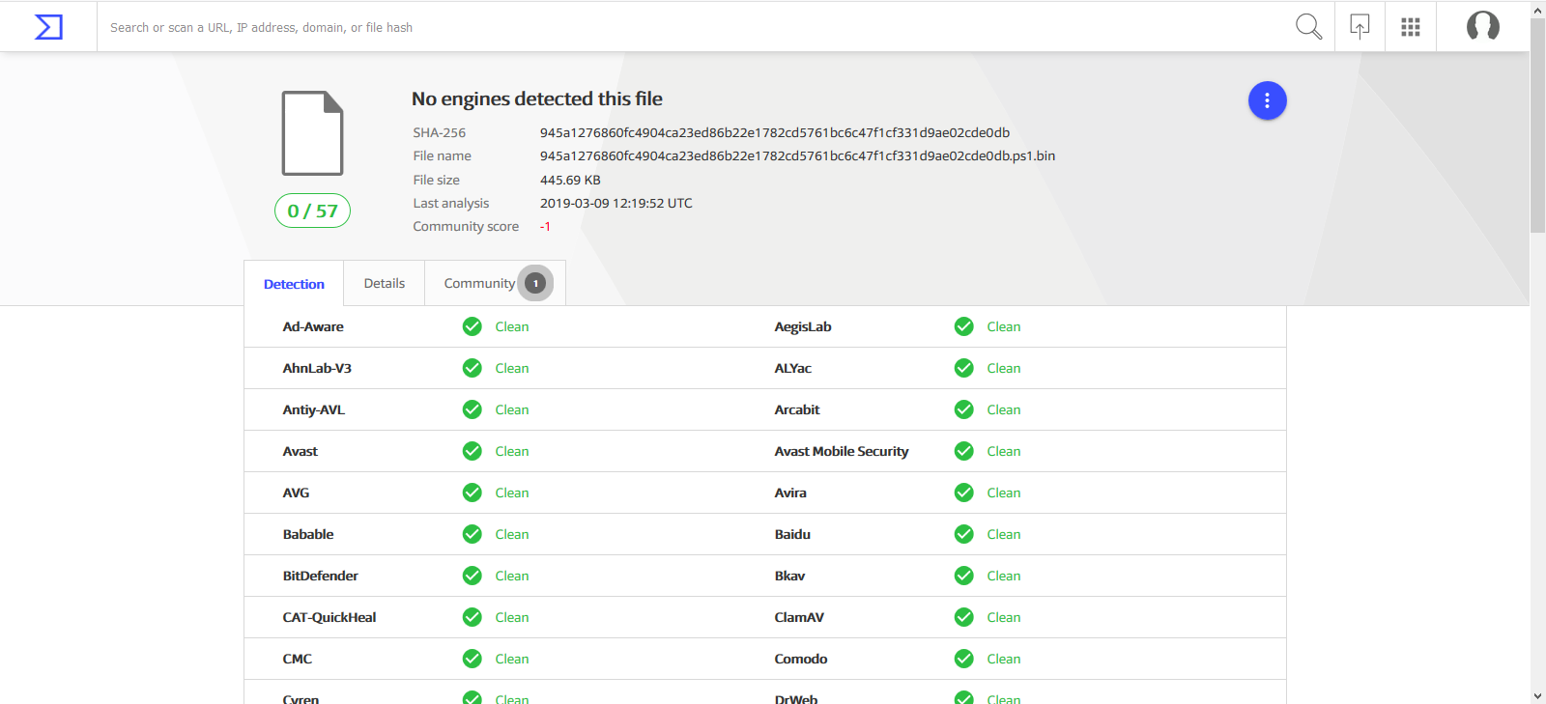The image size is (1546, 704).
Task: Click the Clean result for CMC
Action: (512, 659)
